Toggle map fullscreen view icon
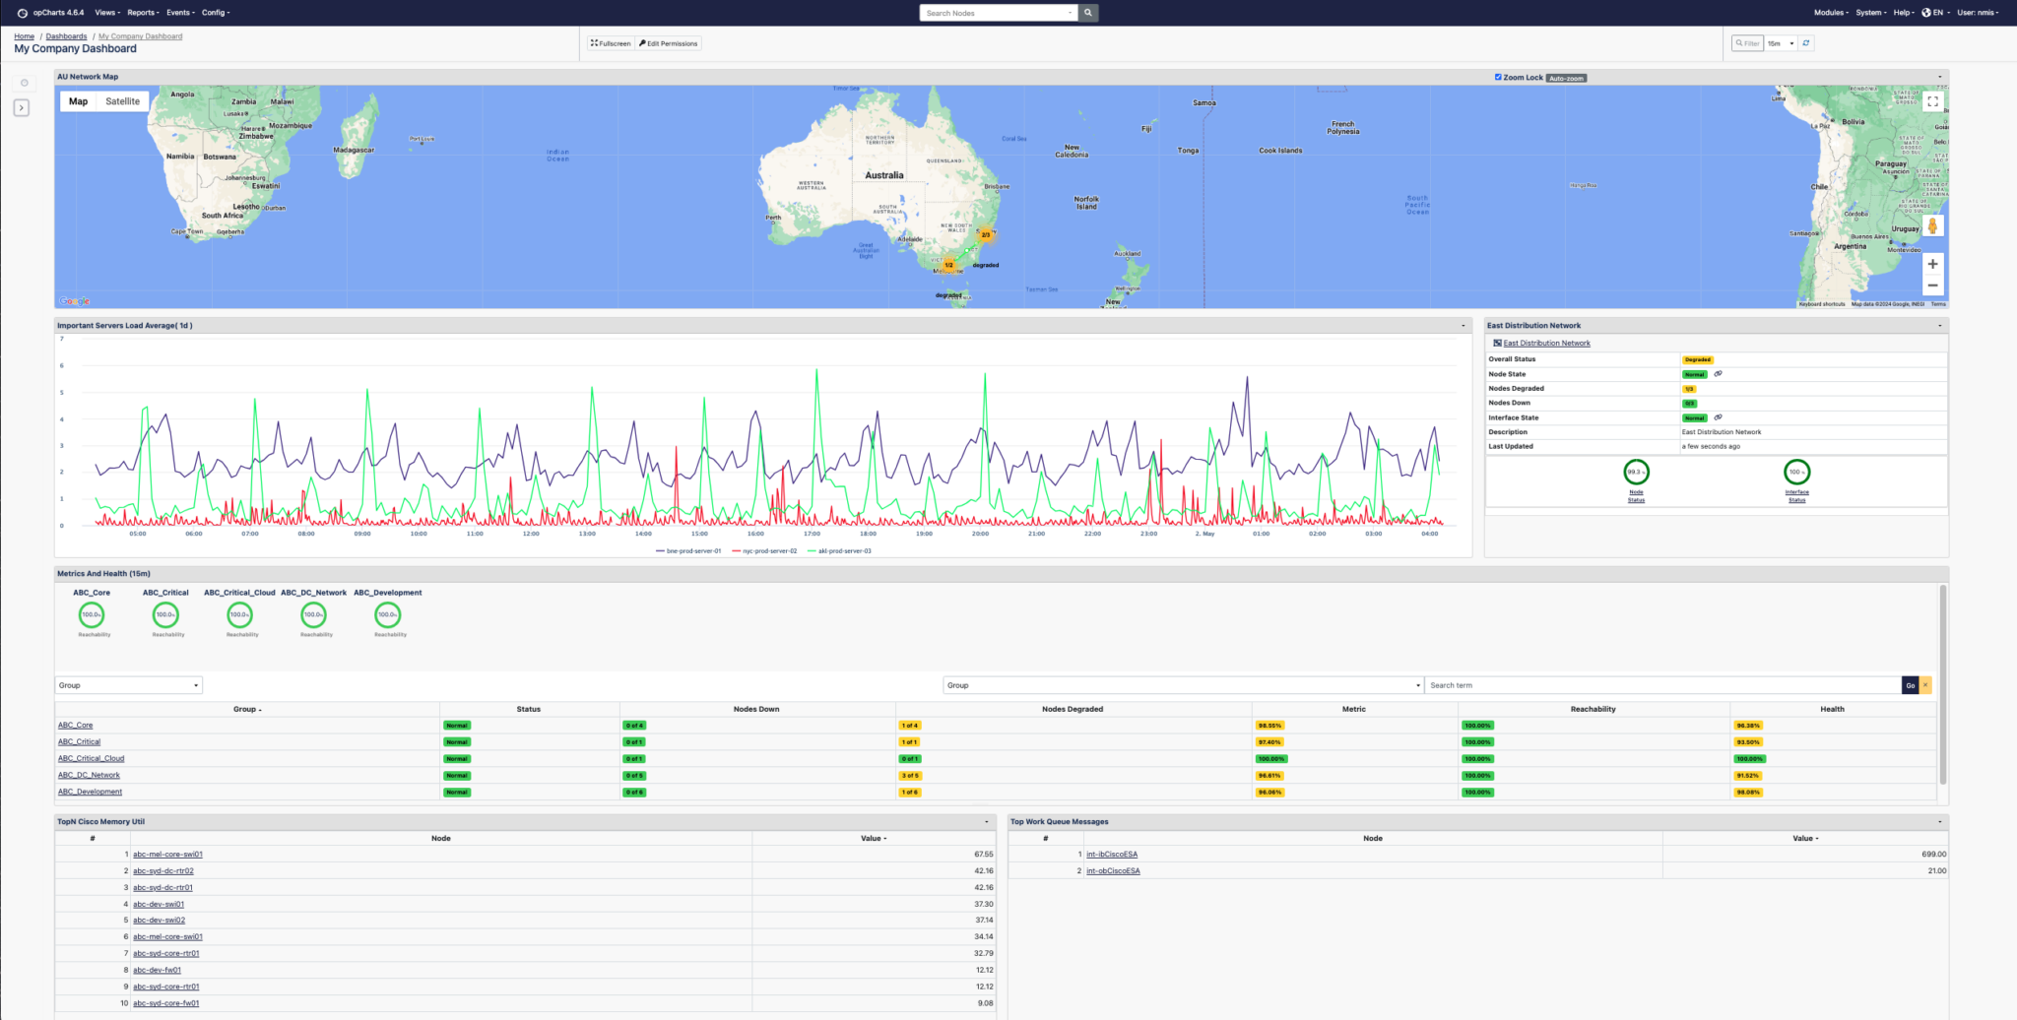The width and height of the screenshot is (2017, 1020). coord(1932,101)
